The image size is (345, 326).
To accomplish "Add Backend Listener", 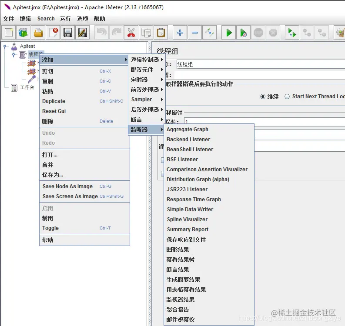I will coord(209,140).
